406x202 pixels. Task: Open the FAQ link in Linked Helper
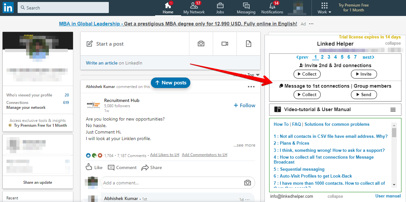pos(297,124)
